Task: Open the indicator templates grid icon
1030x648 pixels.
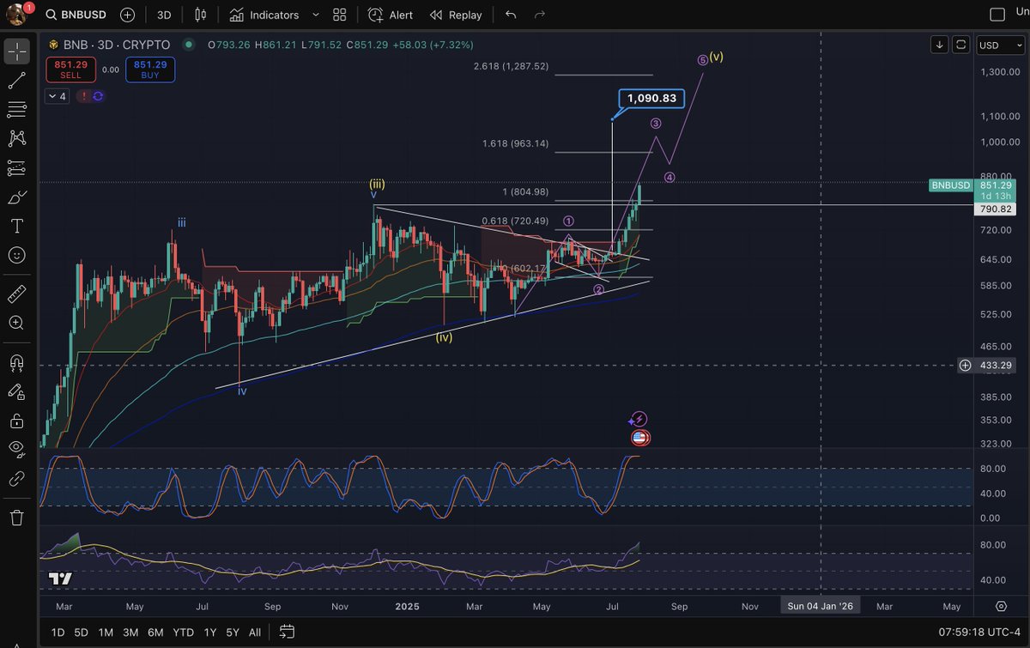Action: click(x=340, y=15)
